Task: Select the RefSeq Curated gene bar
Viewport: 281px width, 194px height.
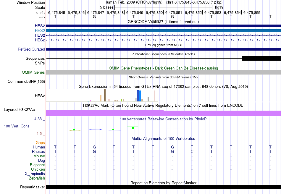Action: tap(163, 49)
